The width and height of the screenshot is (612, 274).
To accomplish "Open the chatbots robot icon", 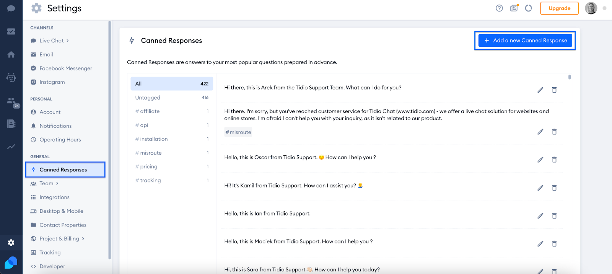I will point(11,78).
